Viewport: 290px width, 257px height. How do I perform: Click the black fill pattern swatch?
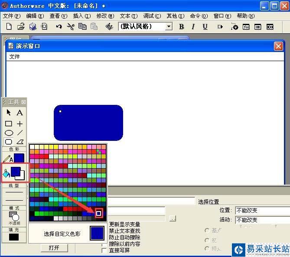point(14,237)
